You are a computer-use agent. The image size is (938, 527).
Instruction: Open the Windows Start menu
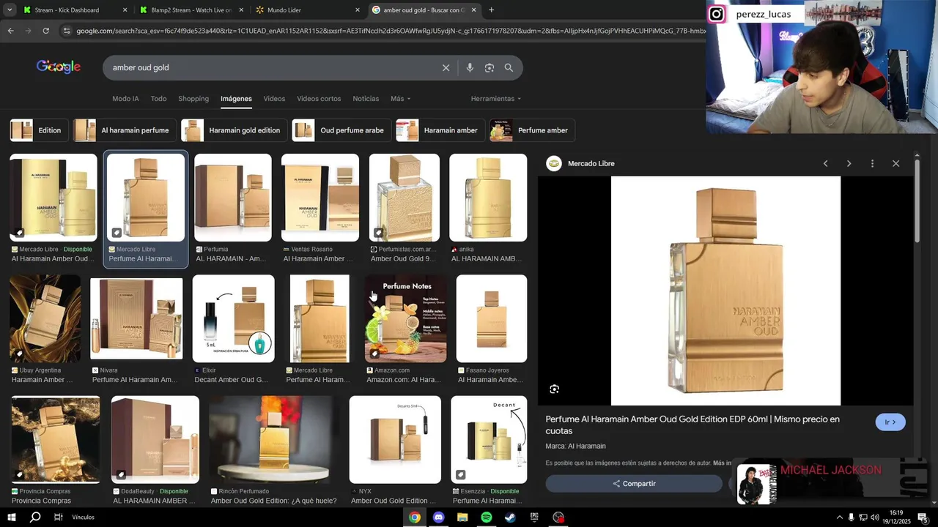click(12, 517)
